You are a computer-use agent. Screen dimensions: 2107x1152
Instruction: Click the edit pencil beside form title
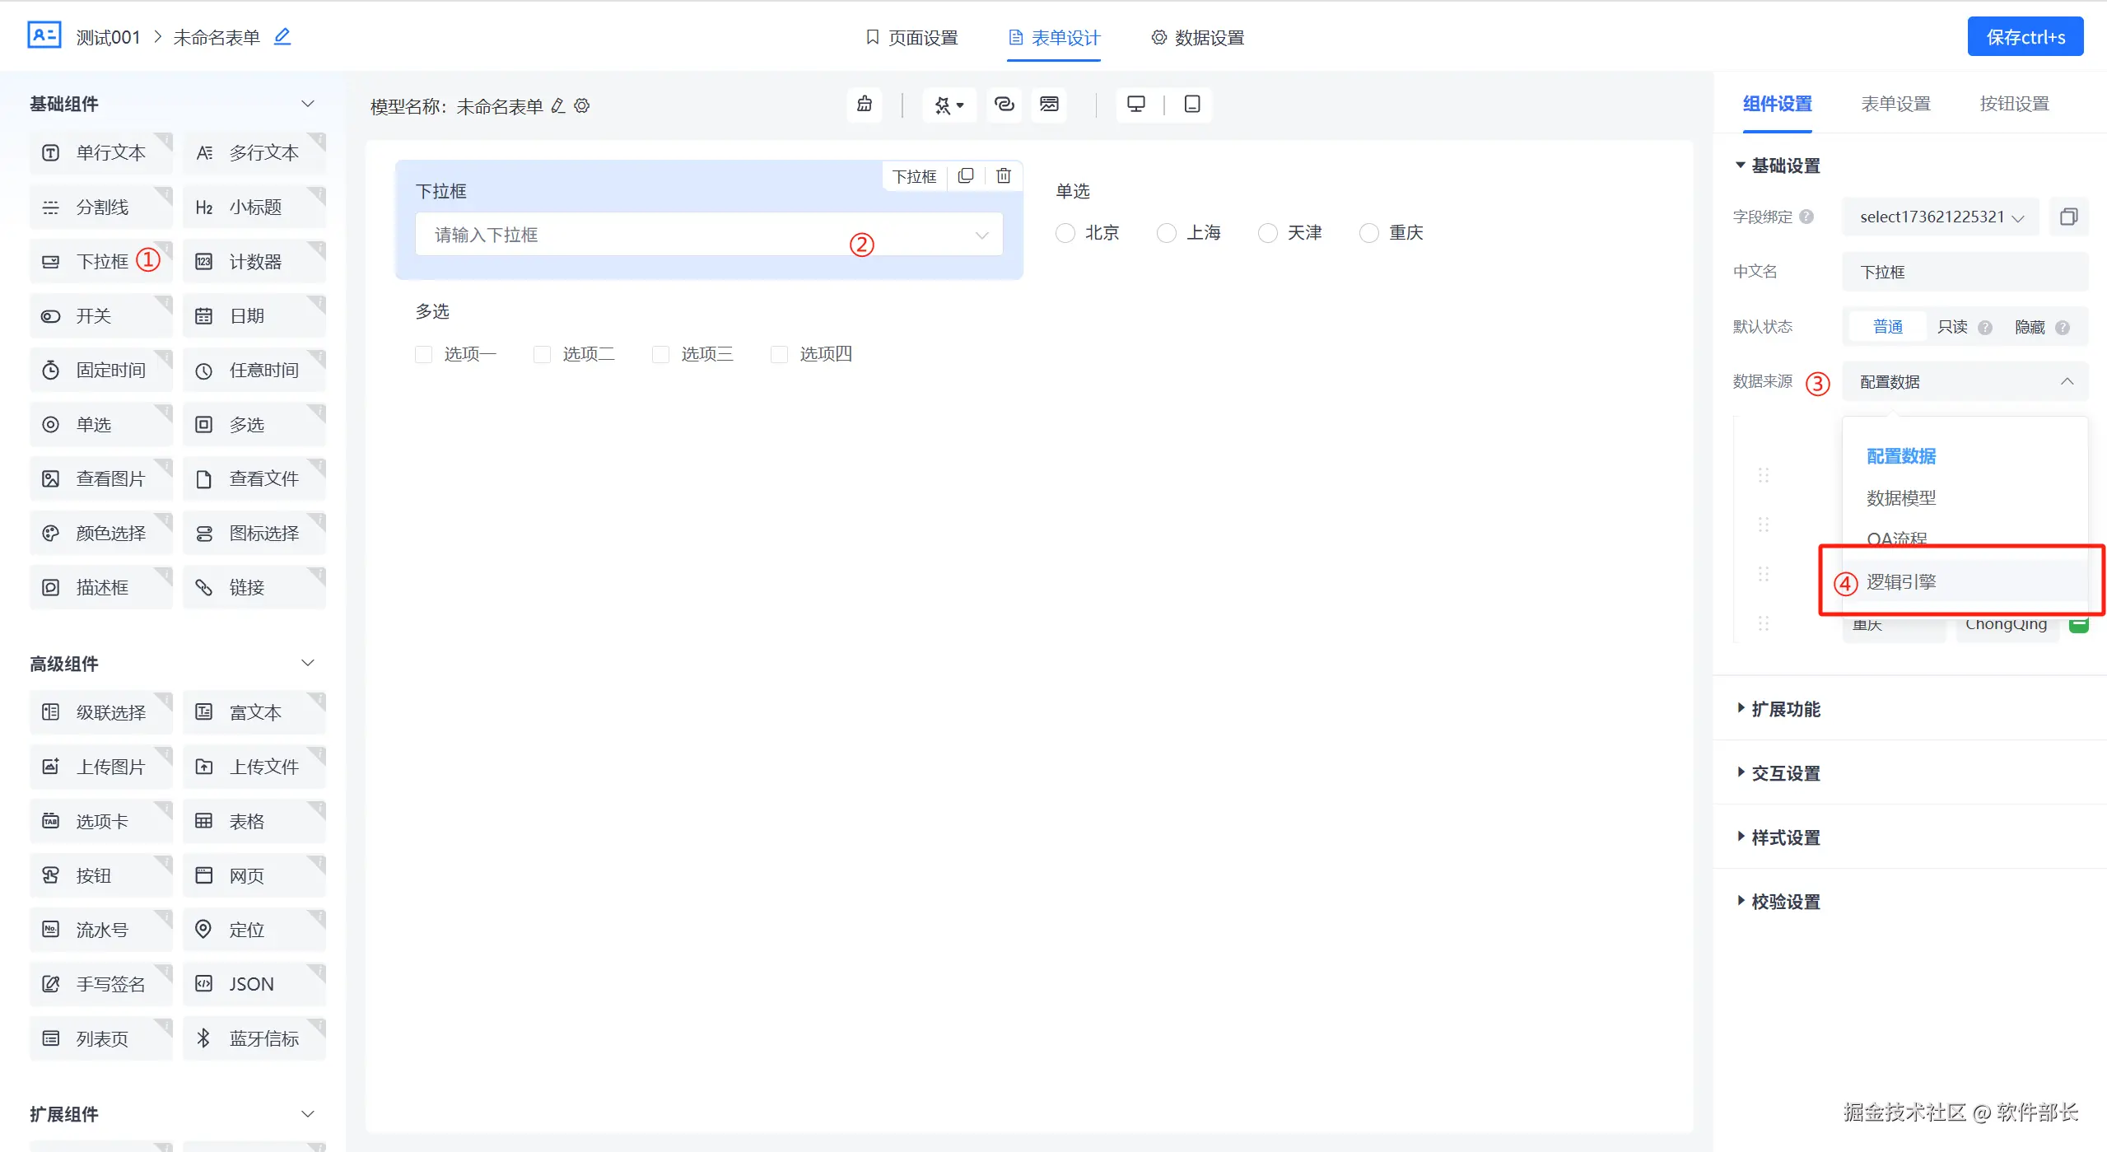tap(282, 37)
